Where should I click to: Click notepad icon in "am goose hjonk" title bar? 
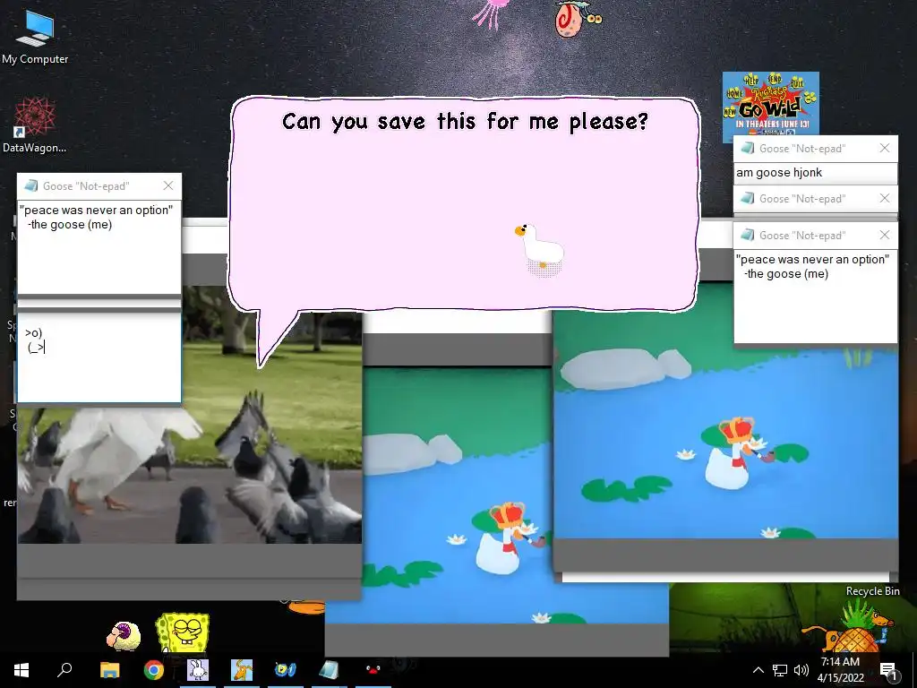pos(748,148)
